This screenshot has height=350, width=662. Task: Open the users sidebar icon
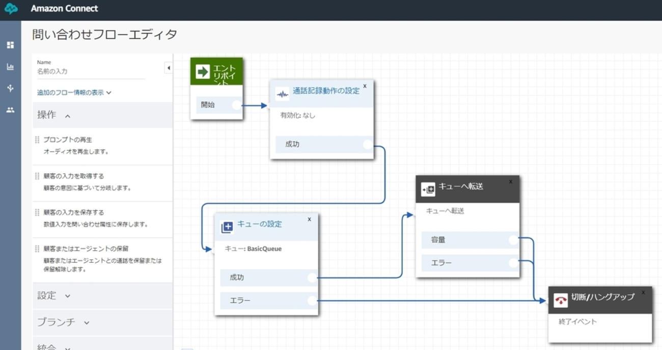tap(10, 110)
